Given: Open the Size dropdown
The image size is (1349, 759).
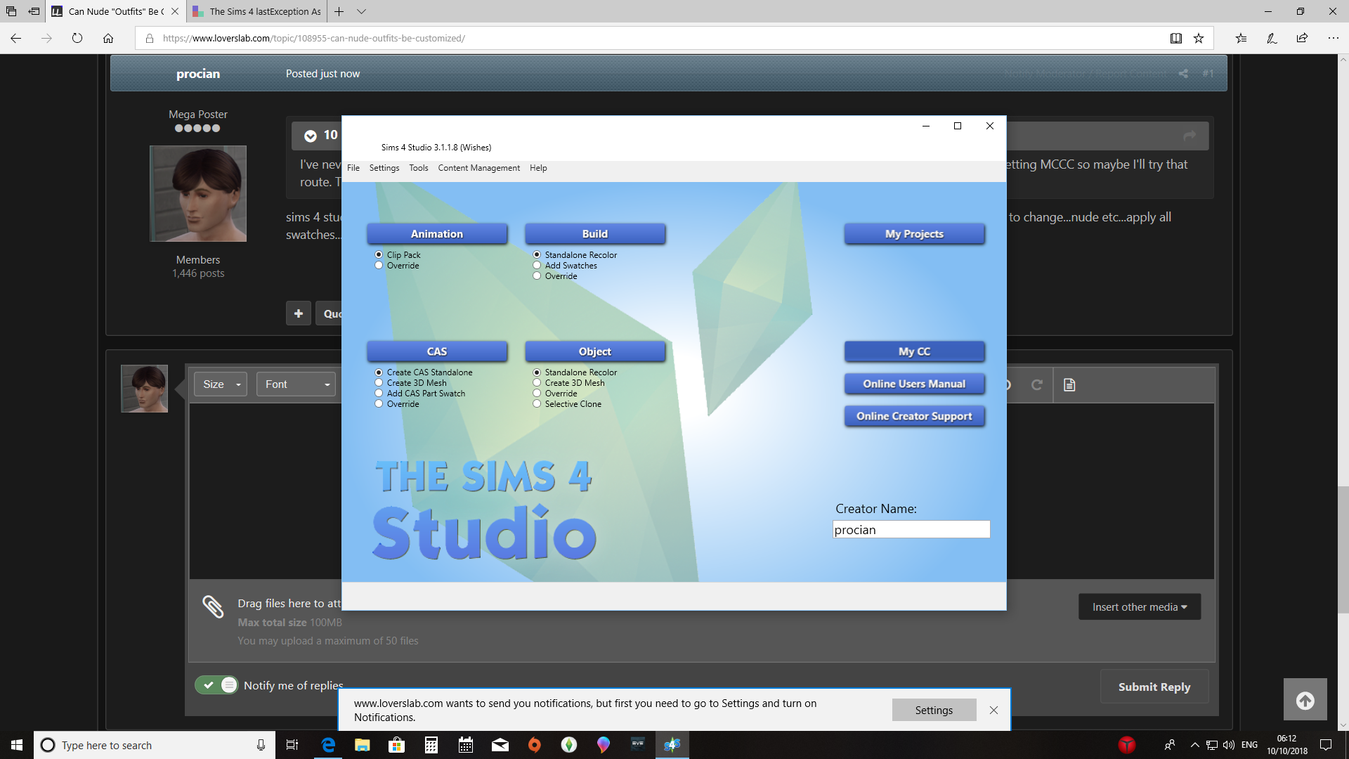Looking at the screenshot, I should 221,384.
